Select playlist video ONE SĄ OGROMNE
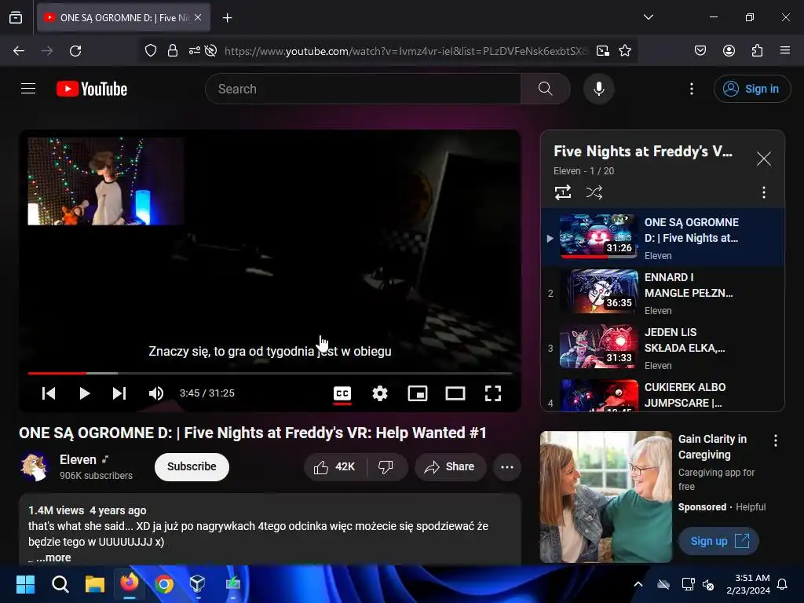The width and height of the screenshot is (804, 603). tap(663, 238)
